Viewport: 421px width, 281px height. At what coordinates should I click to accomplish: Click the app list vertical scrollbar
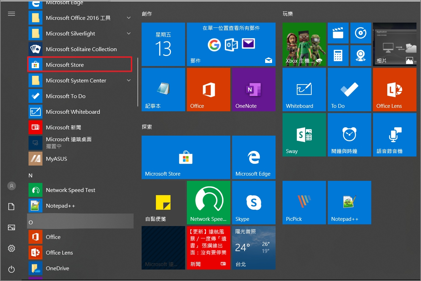pyautogui.click(x=138, y=82)
